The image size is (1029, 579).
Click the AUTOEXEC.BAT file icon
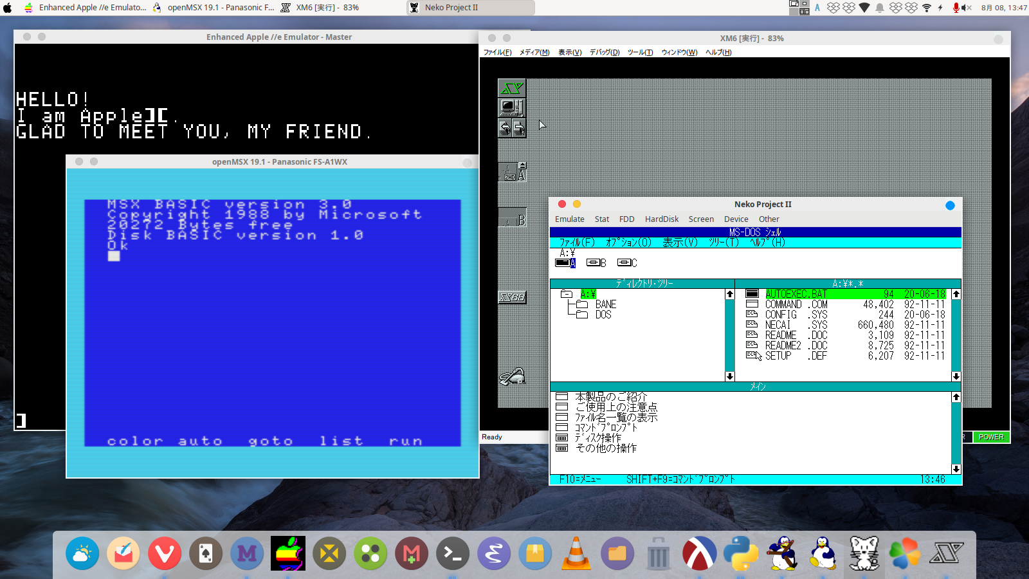752,294
